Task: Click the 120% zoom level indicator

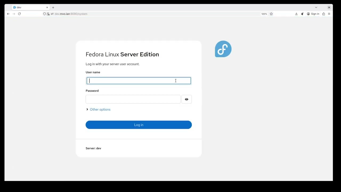Action: [264, 14]
